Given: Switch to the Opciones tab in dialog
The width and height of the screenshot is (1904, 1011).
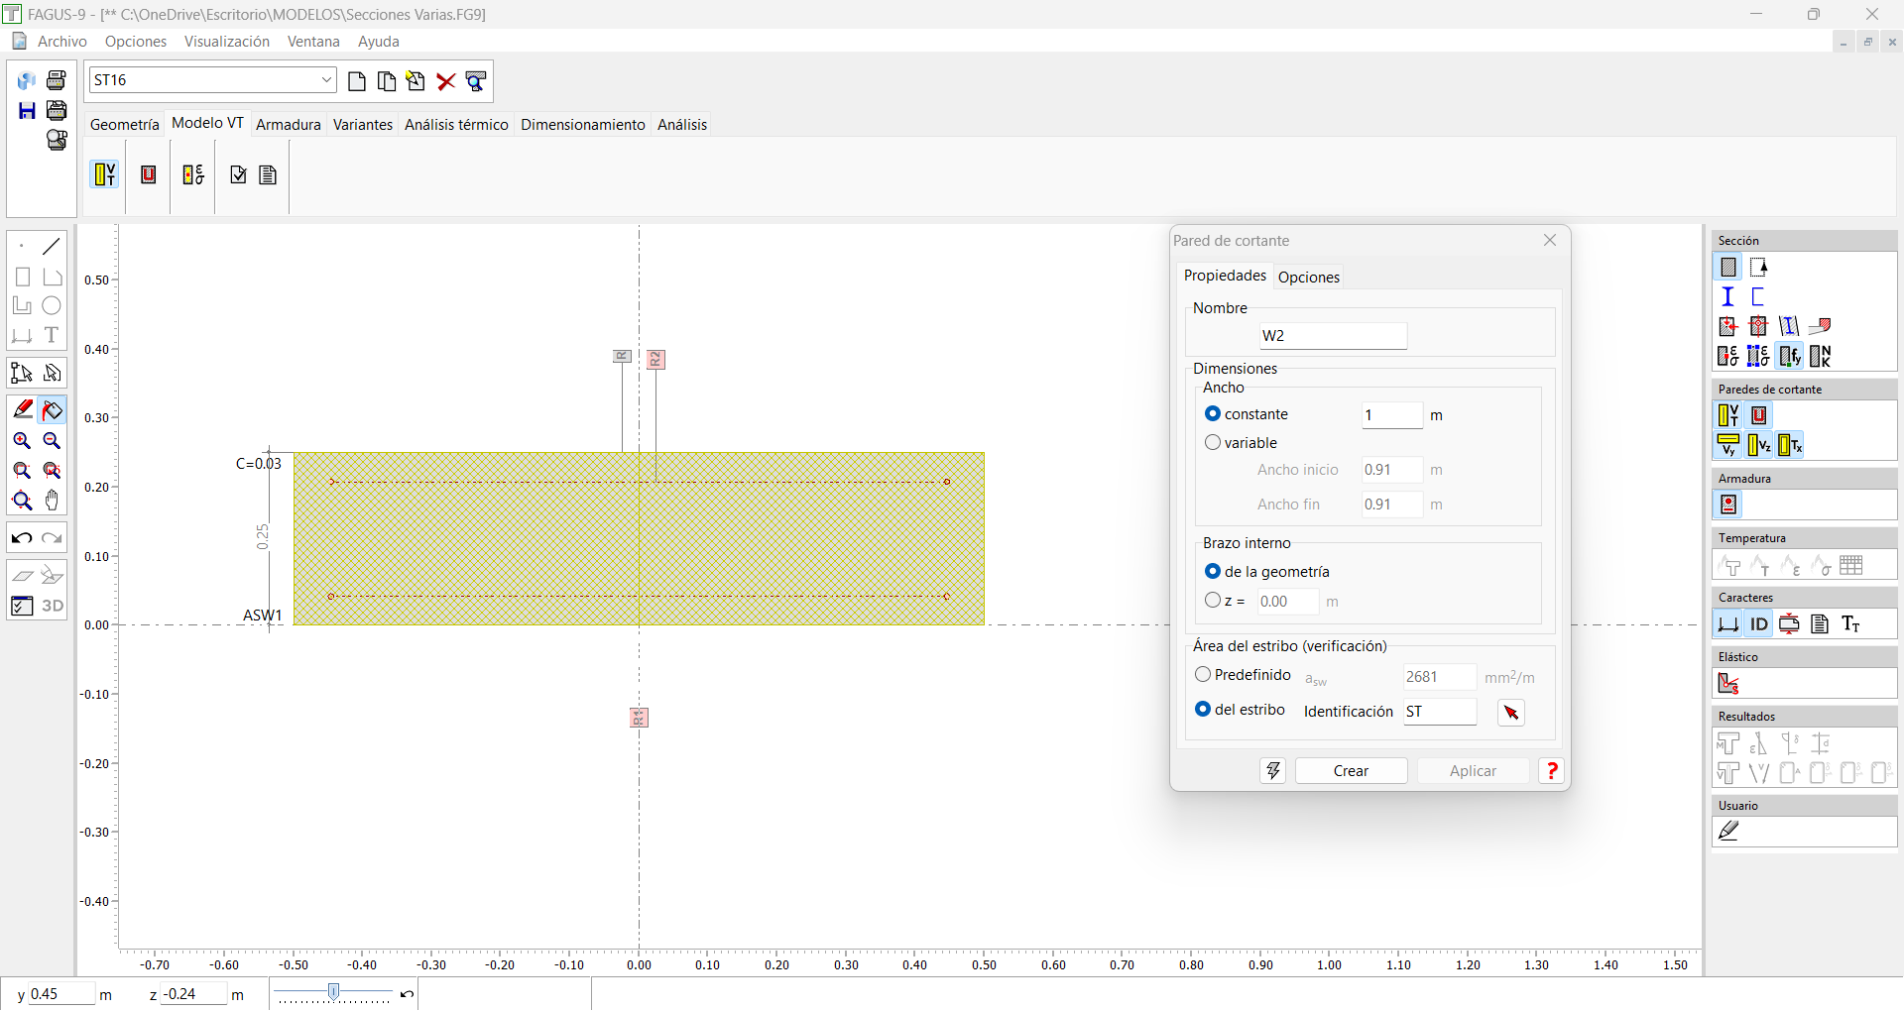Looking at the screenshot, I should 1308,278.
